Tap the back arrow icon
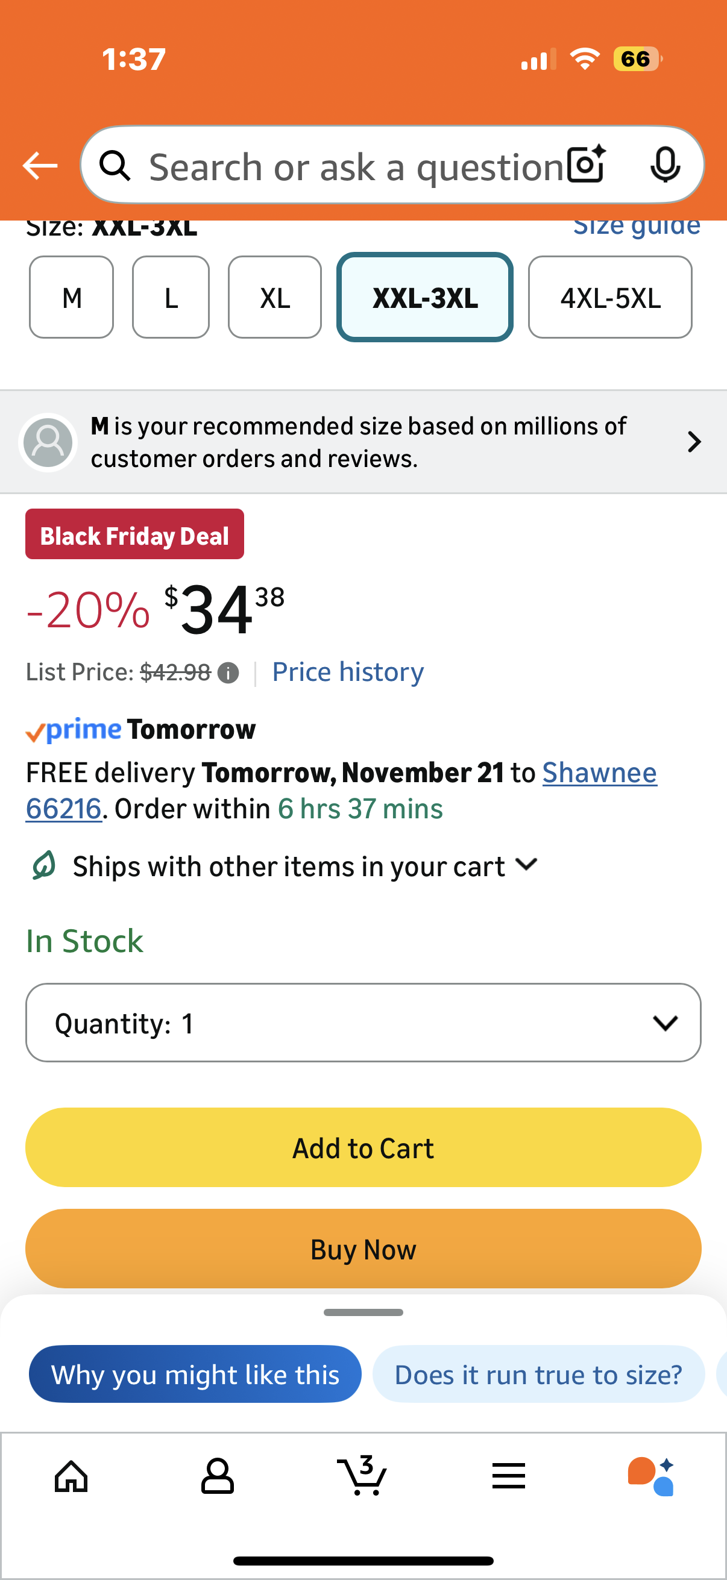 point(40,166)
